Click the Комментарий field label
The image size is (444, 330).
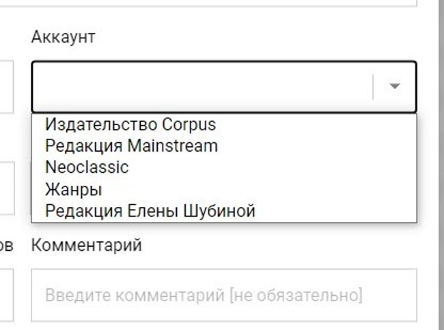pos(86,245)
